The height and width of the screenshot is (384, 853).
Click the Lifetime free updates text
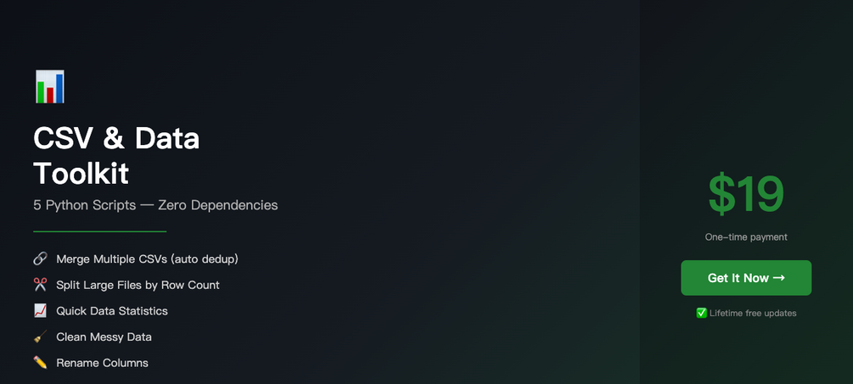753,313
